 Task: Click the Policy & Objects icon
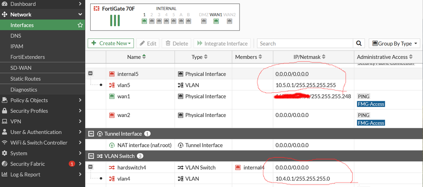4,100
